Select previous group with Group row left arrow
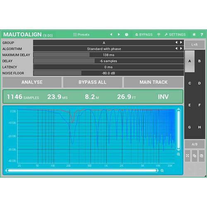This screenshot has width=207, height=207. tap(176, 42)
